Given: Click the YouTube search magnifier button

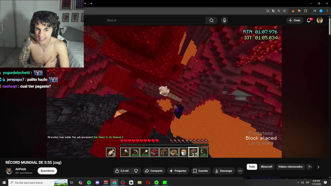Looking at the screenshot, I should point(212,20).
